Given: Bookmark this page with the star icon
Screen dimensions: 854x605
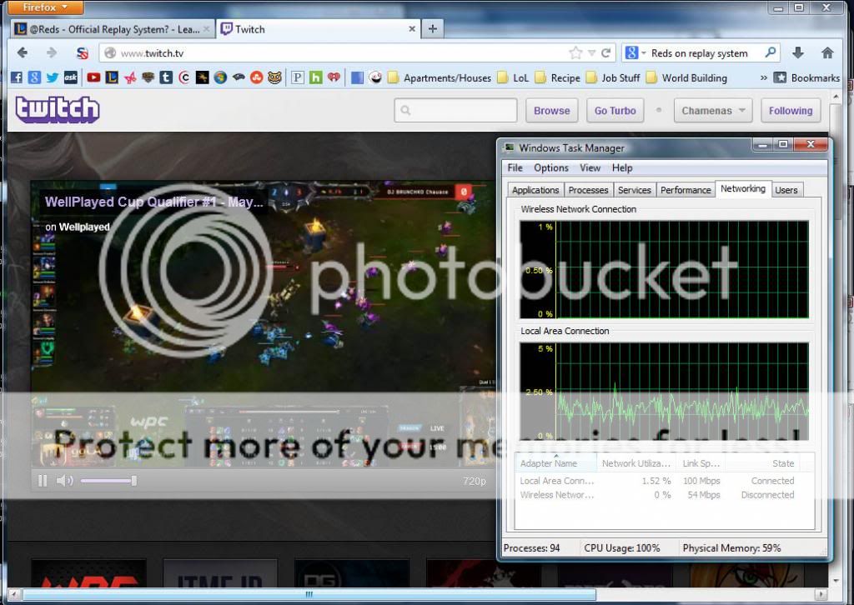Looking at the screenshot, I should [x=575, y=53].
